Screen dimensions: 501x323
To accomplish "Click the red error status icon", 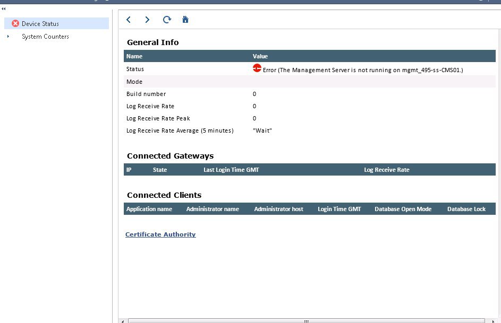I will (x=257, y=68).
